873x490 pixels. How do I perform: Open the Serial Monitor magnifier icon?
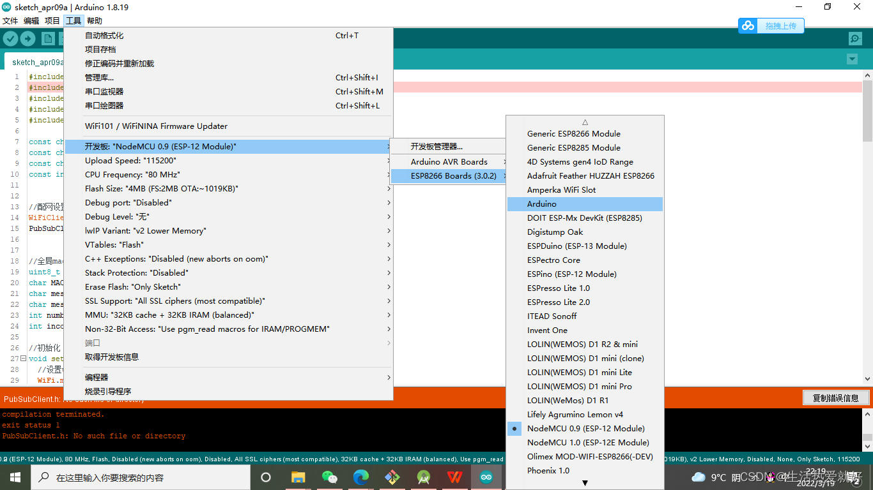(855, 39)
